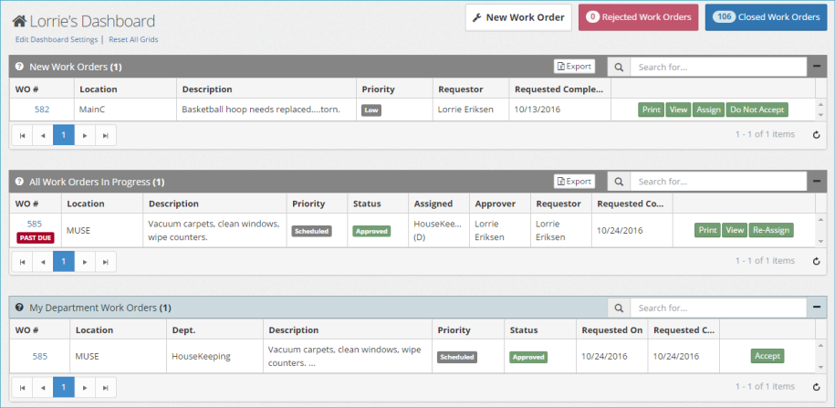Open the Rejected Work Orders list
This screenshot has width=835, height=408.
[x=637, y=17]
